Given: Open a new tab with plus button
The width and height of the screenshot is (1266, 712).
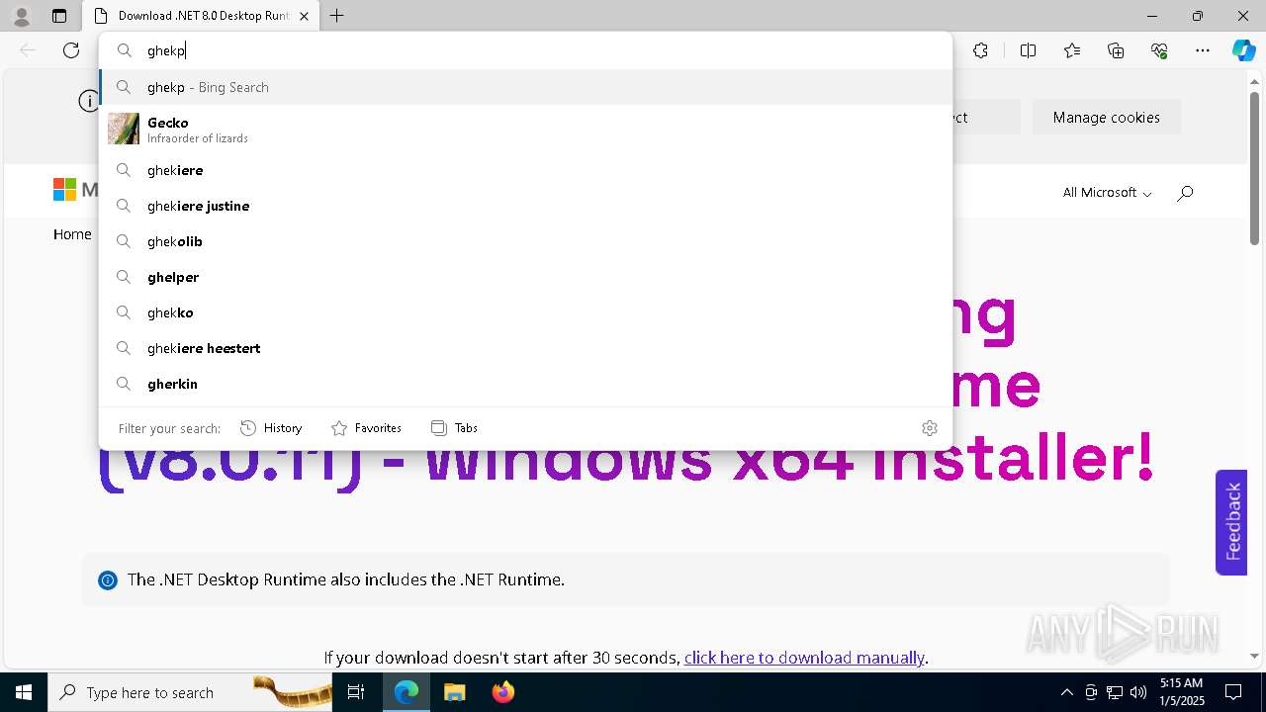Looking at the screenshot, I should (336, 16).
